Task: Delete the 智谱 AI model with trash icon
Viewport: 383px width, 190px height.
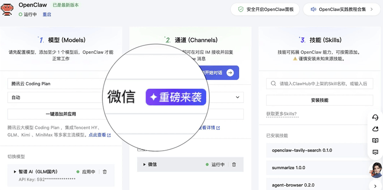Action: point(105,172)
